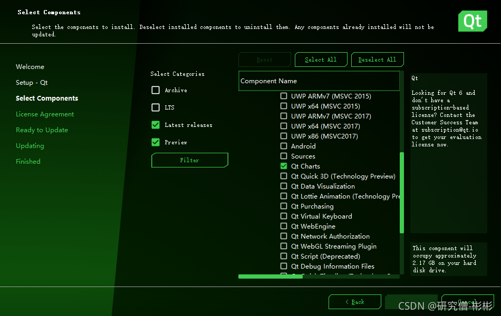Check the Qt WebEngine component
The height and width of the screenshot is (316, 501).
(x=284, y=226)
